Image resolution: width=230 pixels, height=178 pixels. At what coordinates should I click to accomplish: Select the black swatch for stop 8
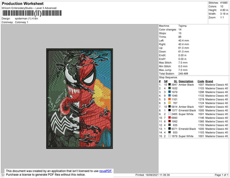[x=169, y=110]
